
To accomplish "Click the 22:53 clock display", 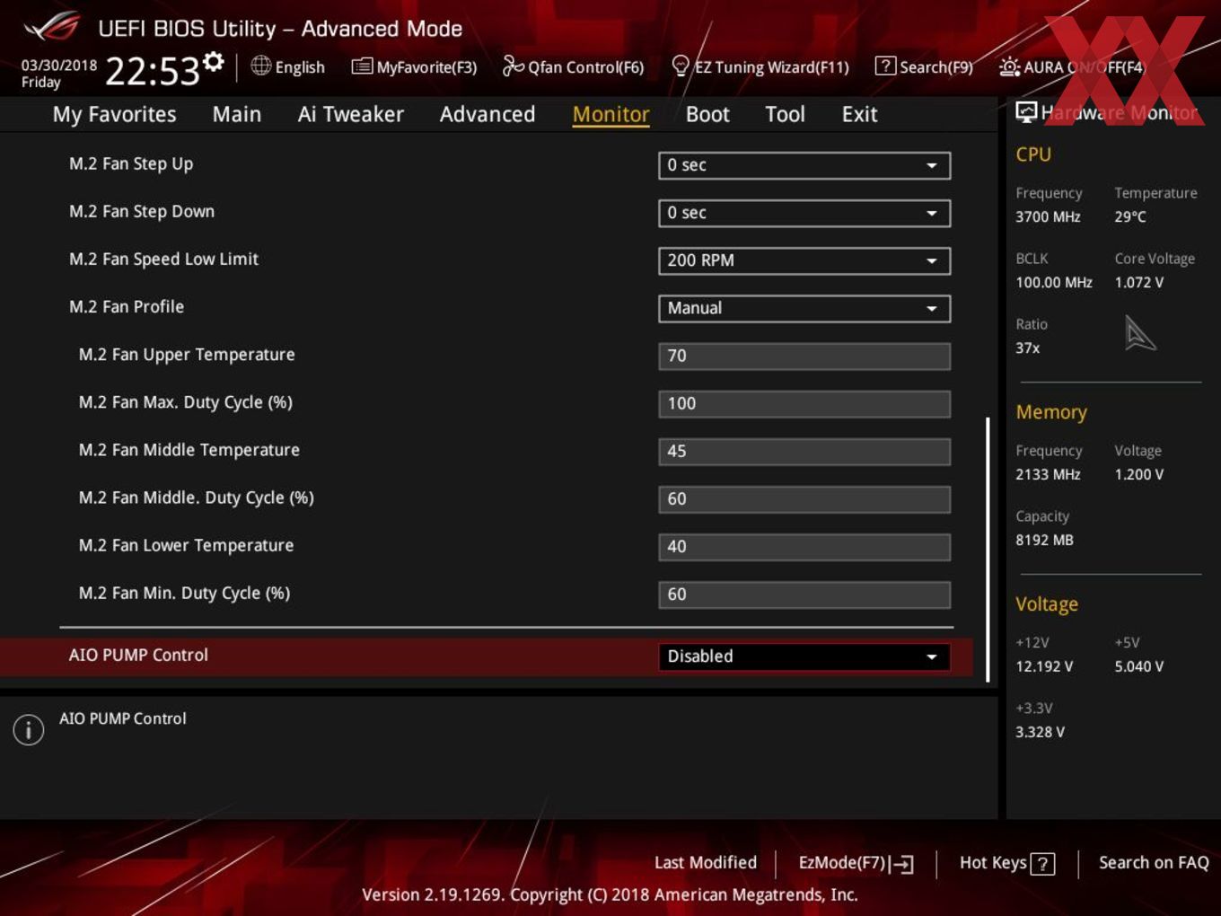I will 152,71.
